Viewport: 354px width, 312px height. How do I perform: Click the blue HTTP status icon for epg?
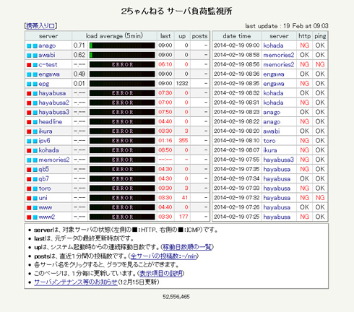click(x=29, y=84)
